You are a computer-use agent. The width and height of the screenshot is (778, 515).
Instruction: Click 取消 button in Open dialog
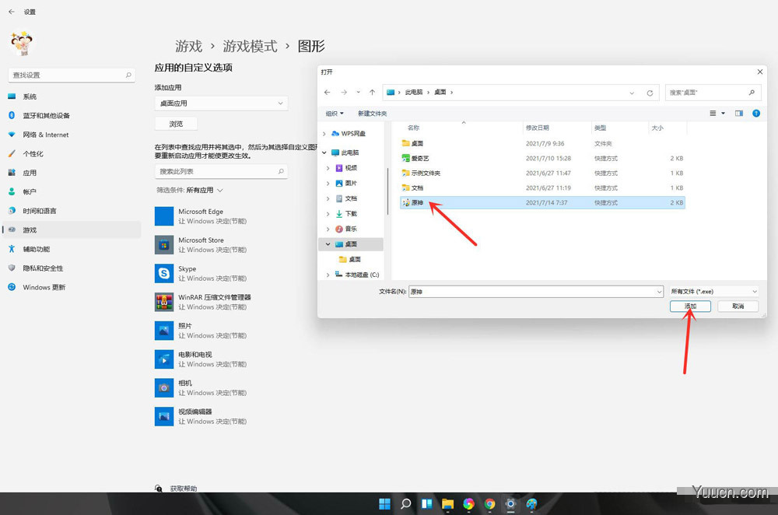tap(738, 307)
